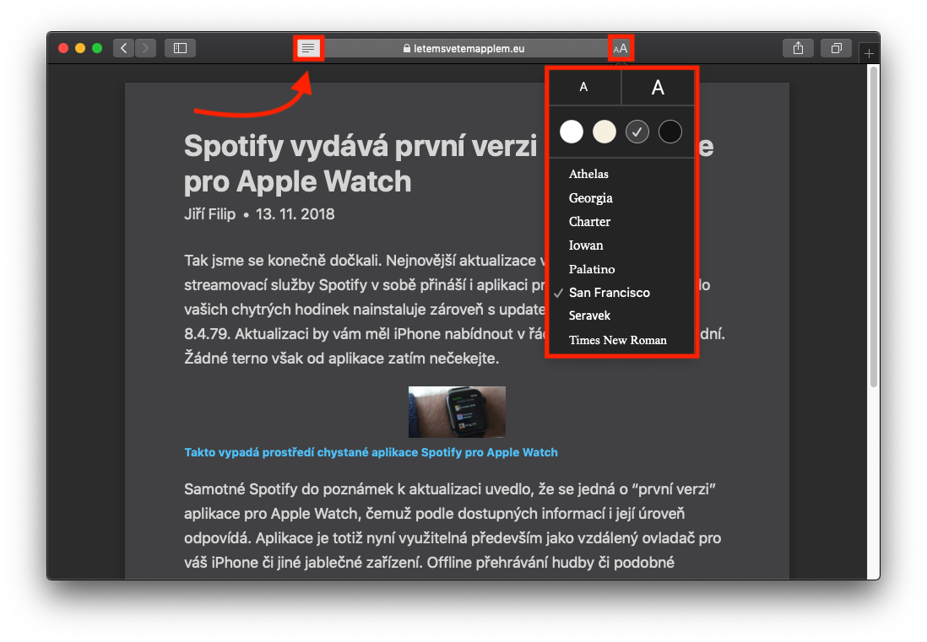927x642 pixels.
Task: Show the sidebar panel
Action: coord(181,48)
